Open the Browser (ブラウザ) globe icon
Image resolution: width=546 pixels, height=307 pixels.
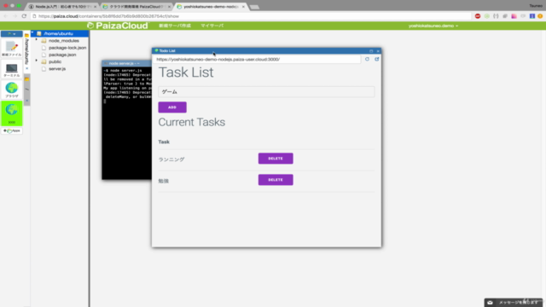coord(11,90)
